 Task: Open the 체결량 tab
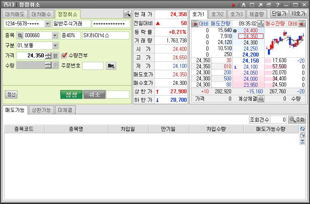257,14
